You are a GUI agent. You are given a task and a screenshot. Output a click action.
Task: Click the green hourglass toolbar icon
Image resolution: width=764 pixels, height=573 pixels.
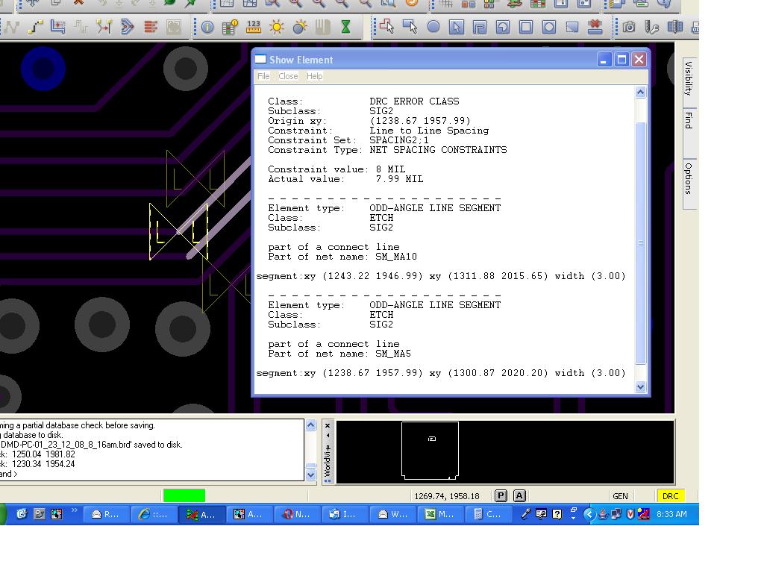[345, 28]
